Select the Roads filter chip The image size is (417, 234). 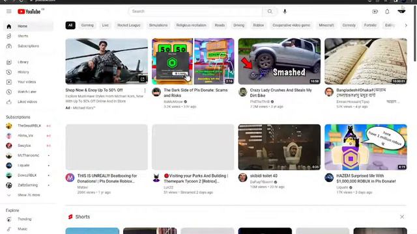(220, 25)
